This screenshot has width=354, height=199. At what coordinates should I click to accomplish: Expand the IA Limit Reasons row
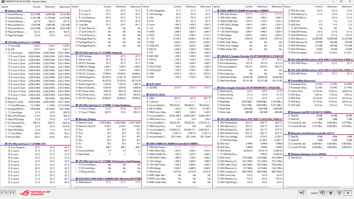click(x=76, y=165)
